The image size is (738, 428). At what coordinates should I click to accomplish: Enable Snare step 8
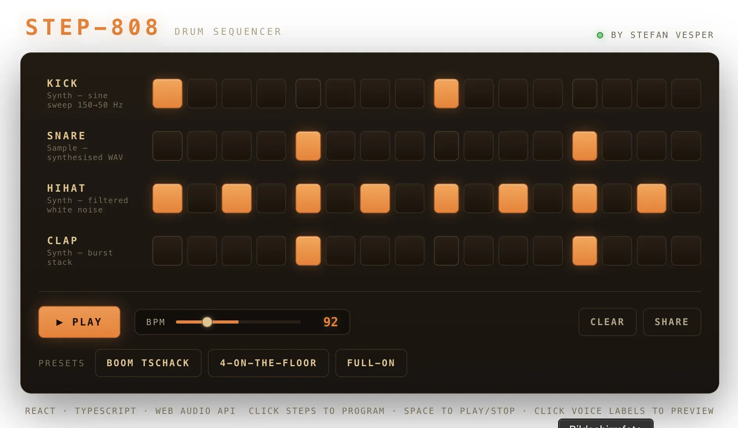410,146
